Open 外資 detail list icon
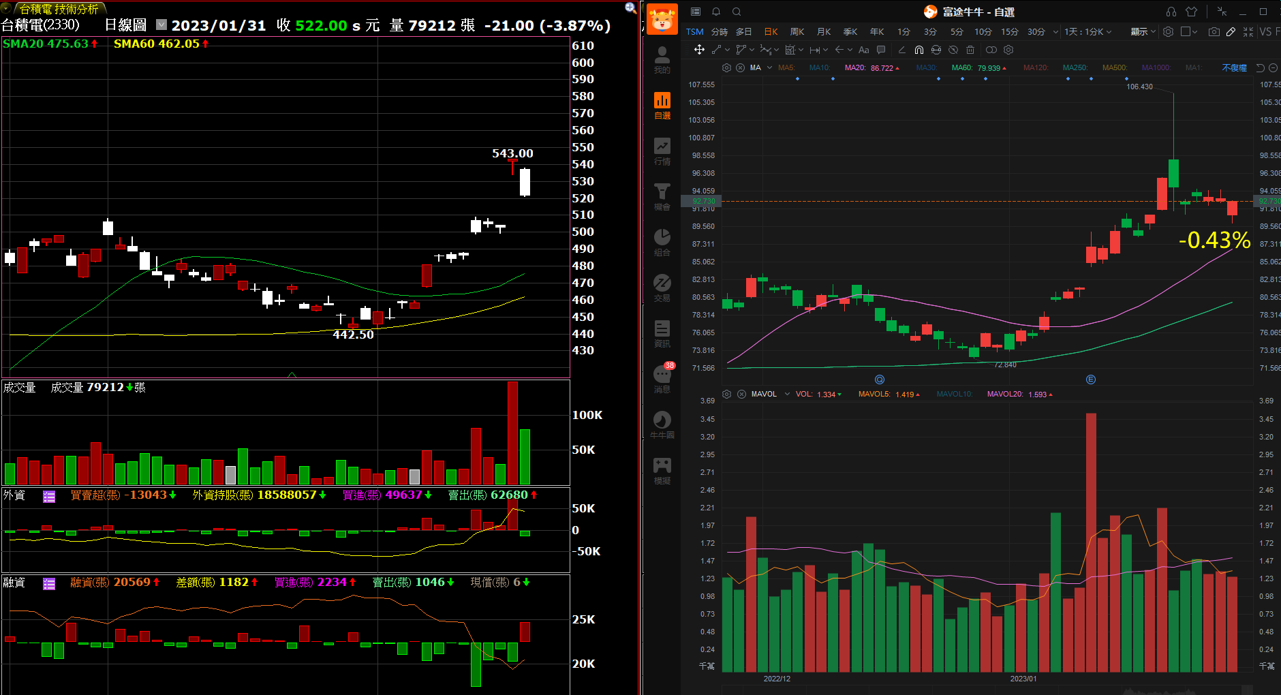Viewport: 1281px width, 695px height. 49,497
